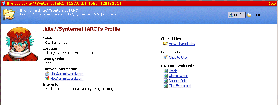This screenshot has width=278, height=105.
Task: Click MSN messenger kite@altimitworld.com link
Action: (x=67, y=79)
